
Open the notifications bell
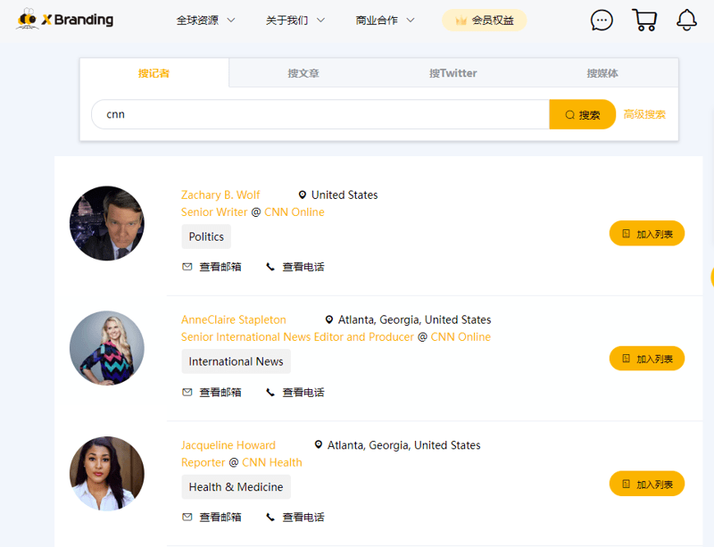point(686,20)
